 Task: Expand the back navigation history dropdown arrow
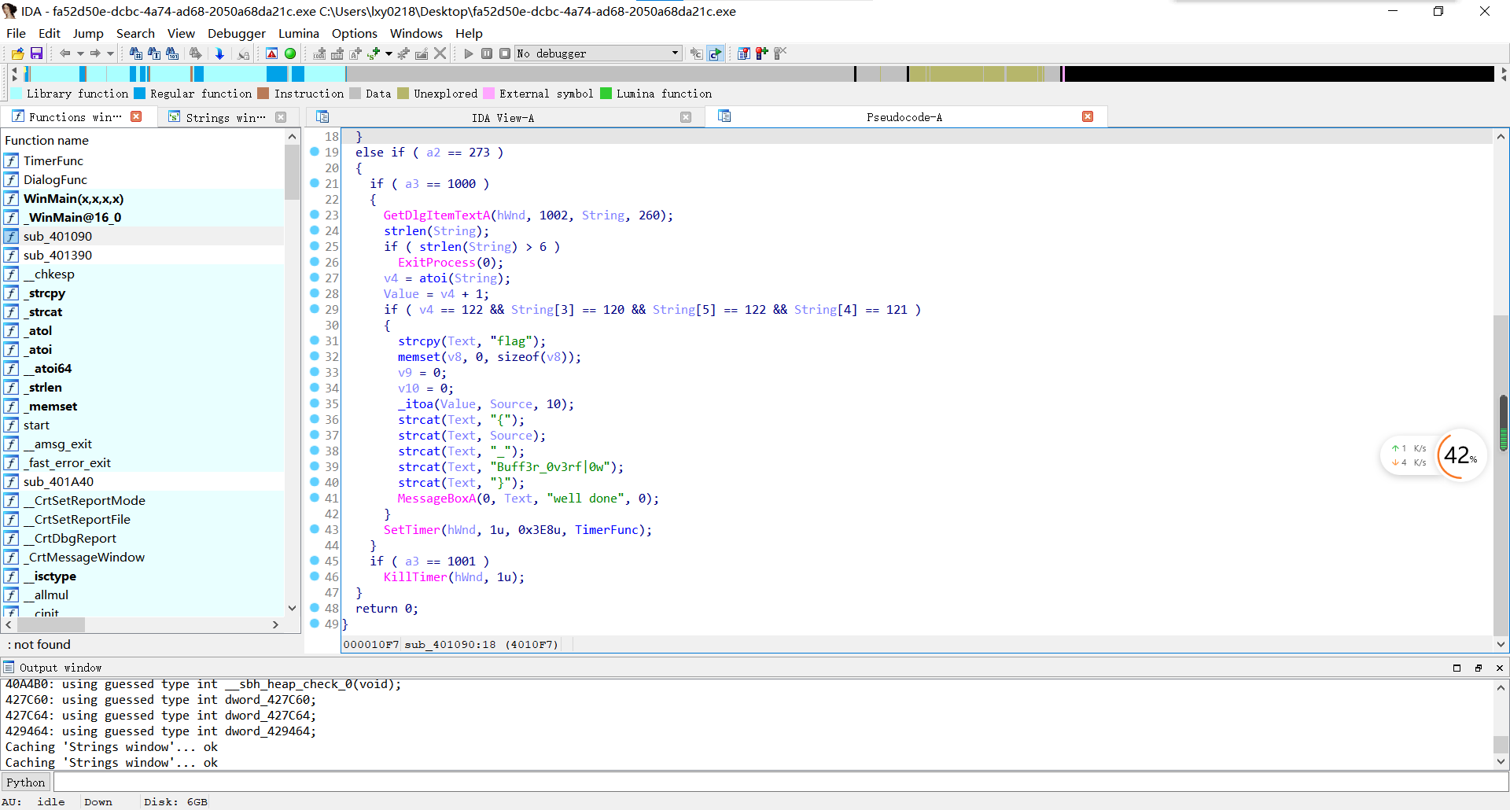pyautogui.click(x=79, y=53)
